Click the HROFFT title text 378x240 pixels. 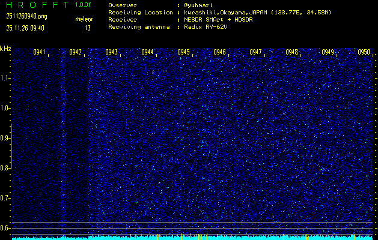37,5
